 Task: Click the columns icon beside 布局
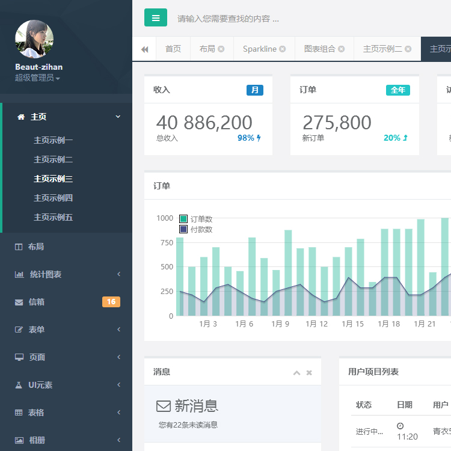pos(19,247)
